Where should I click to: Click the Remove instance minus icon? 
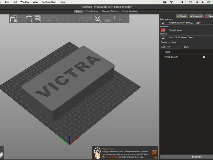[72, 19]
